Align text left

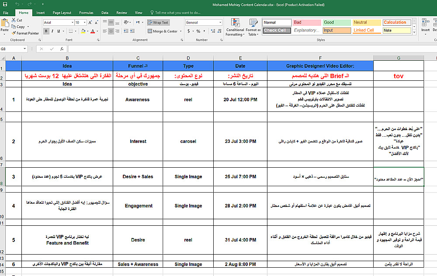coord(105,31)
